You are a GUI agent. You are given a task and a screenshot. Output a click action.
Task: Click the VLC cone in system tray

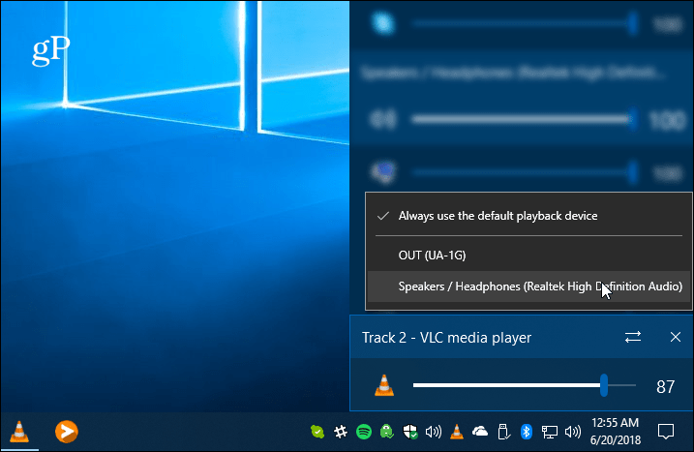457,432
